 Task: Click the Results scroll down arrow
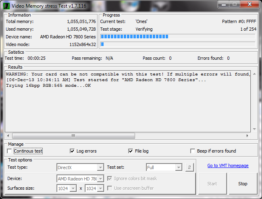point(254,129)
